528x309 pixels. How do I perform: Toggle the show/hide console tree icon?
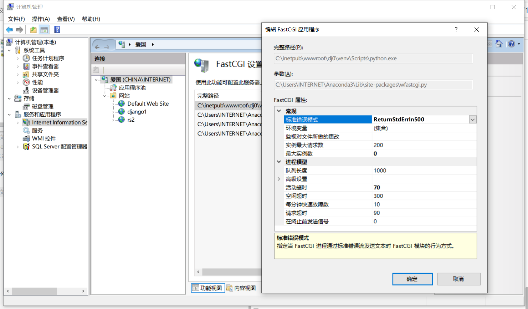[x=44, y=30]
